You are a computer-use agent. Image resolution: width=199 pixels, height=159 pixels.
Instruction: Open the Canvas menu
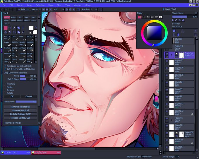tap(20, 5)
